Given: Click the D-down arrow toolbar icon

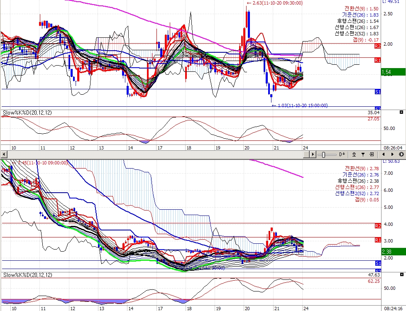Looking at the screenshot, I should coord(342,154).
